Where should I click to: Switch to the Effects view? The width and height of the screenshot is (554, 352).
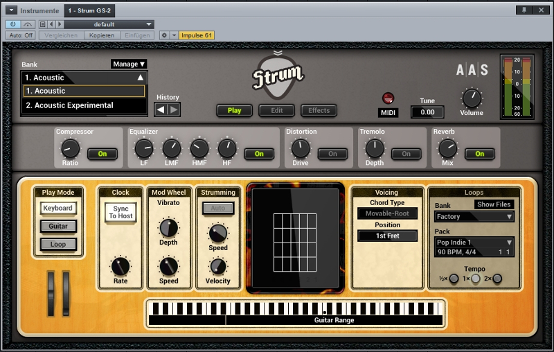319,111
